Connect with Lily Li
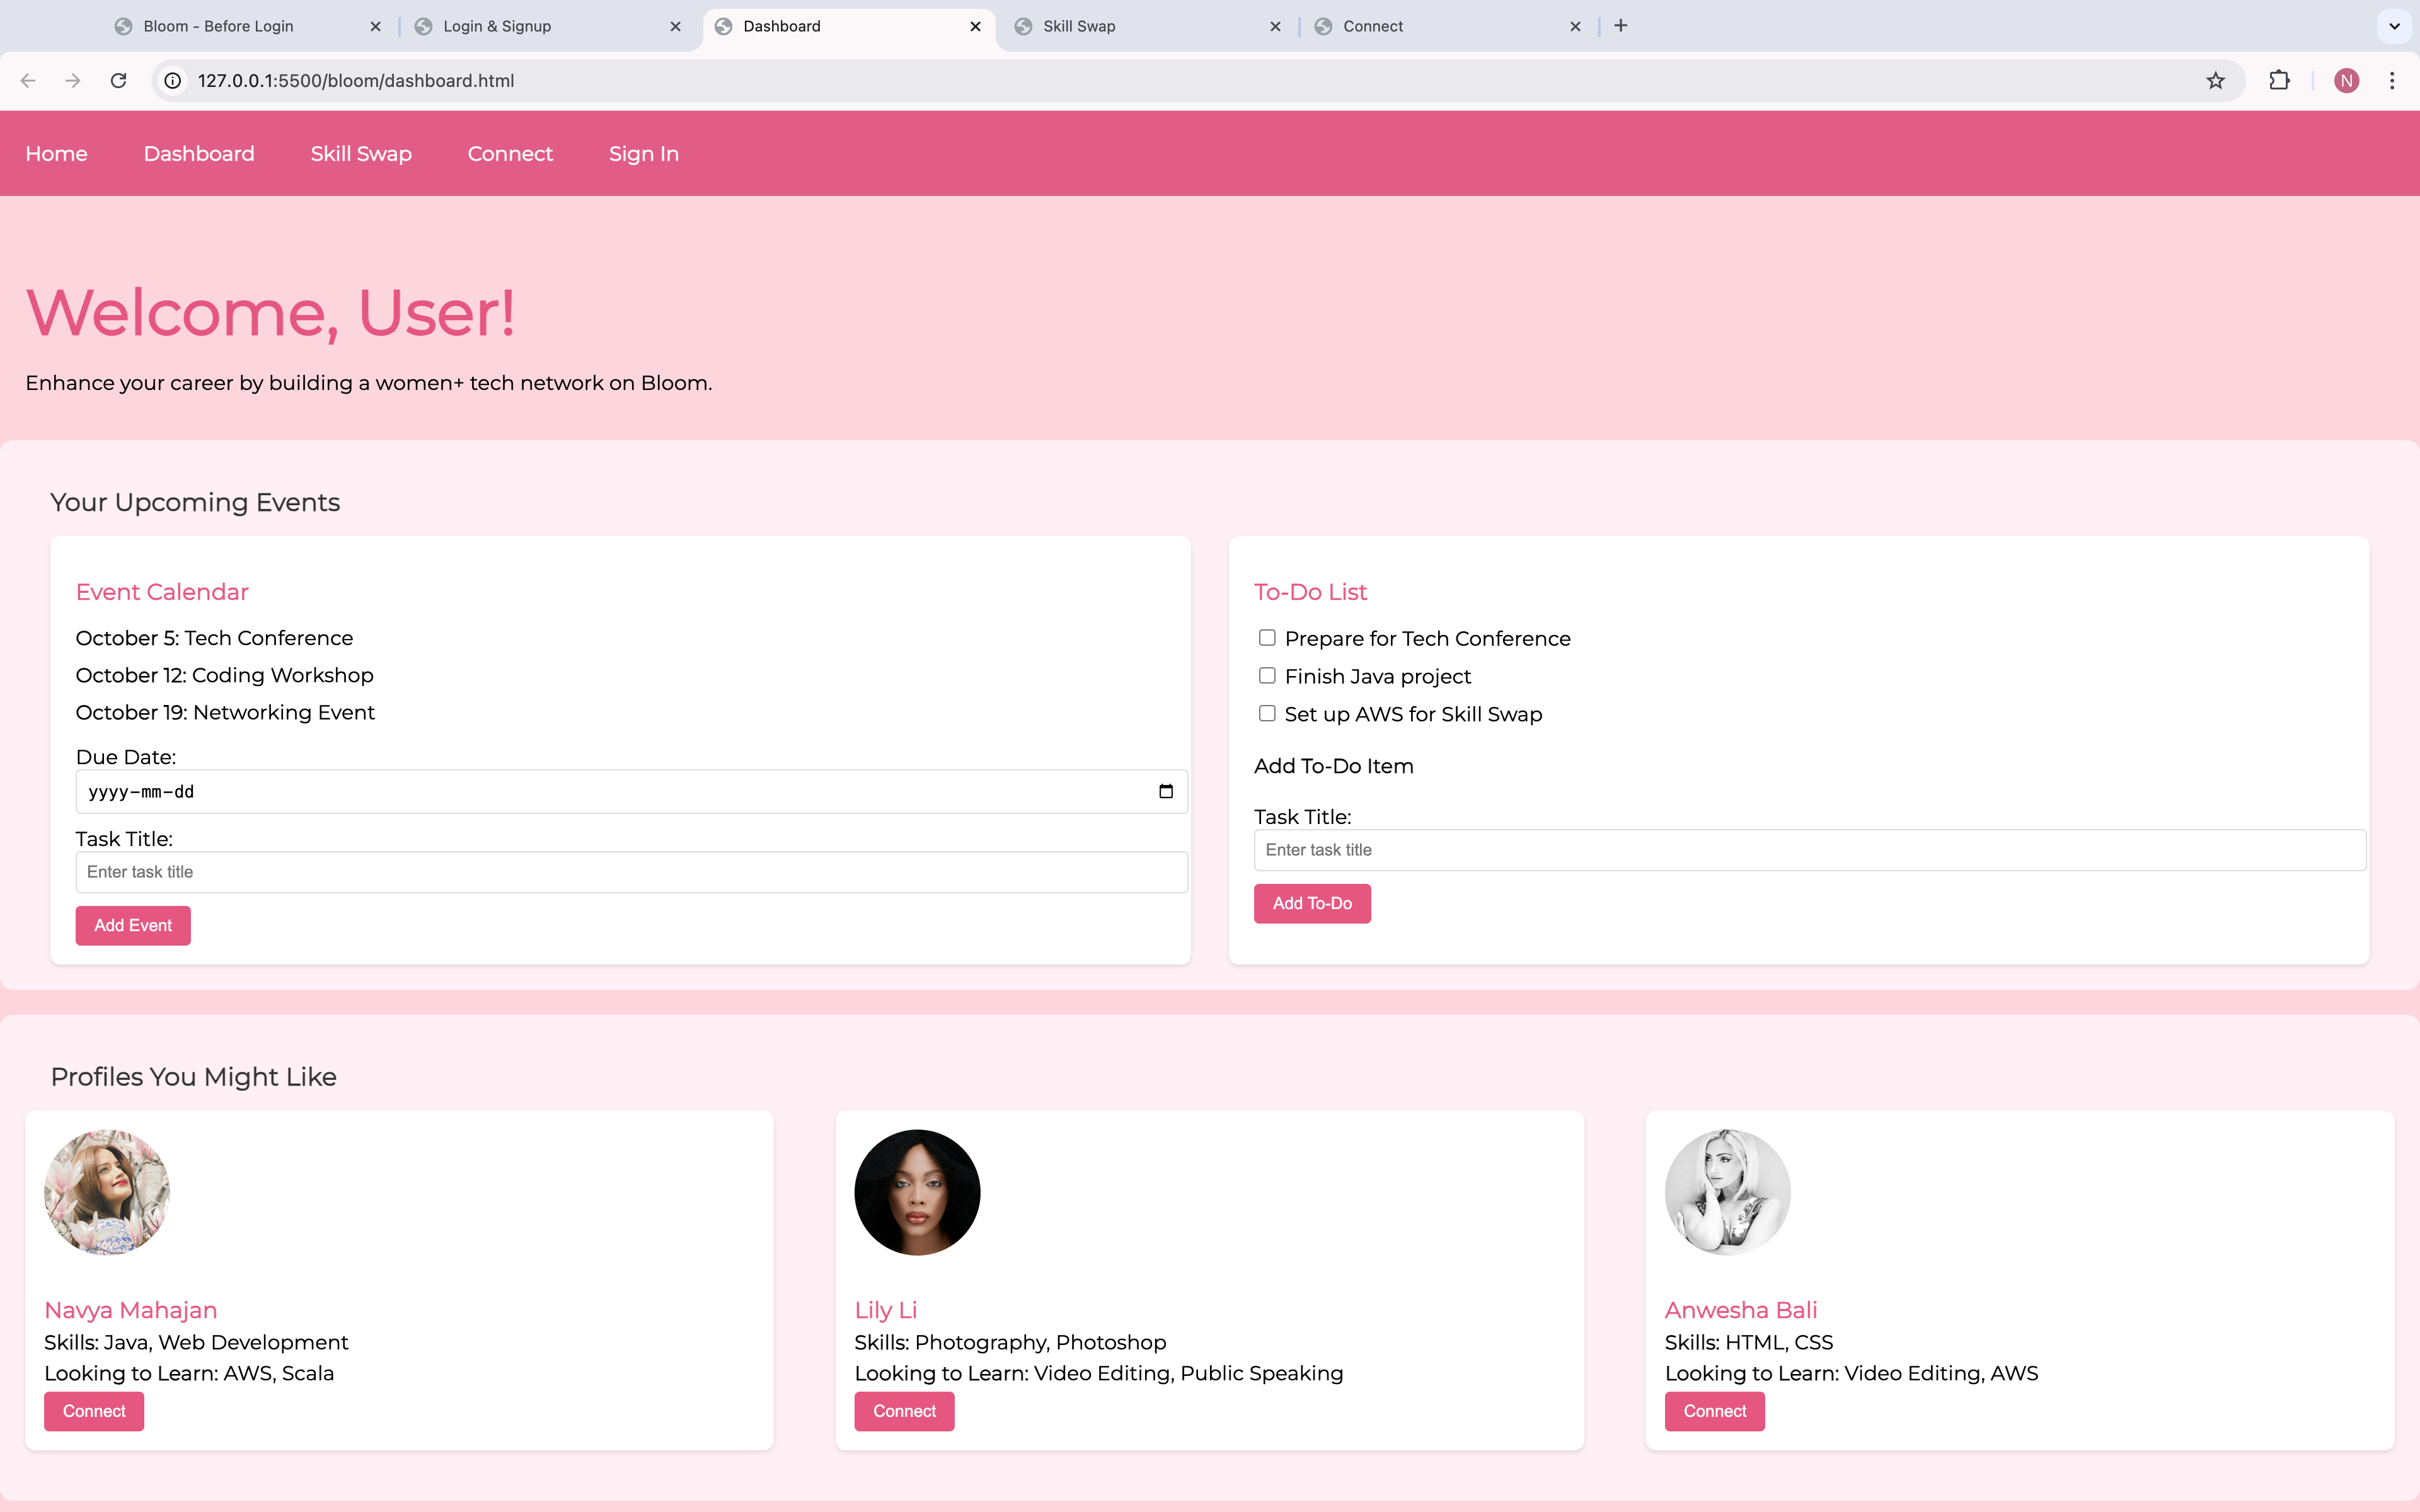2420x1512 pixels. (904, 1411)
